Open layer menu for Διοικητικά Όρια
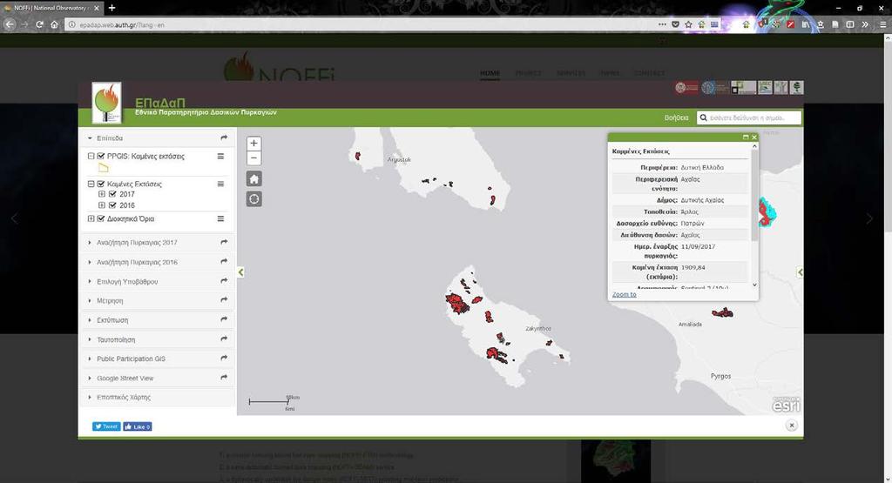Screen dimensions: 892x483 220,218
